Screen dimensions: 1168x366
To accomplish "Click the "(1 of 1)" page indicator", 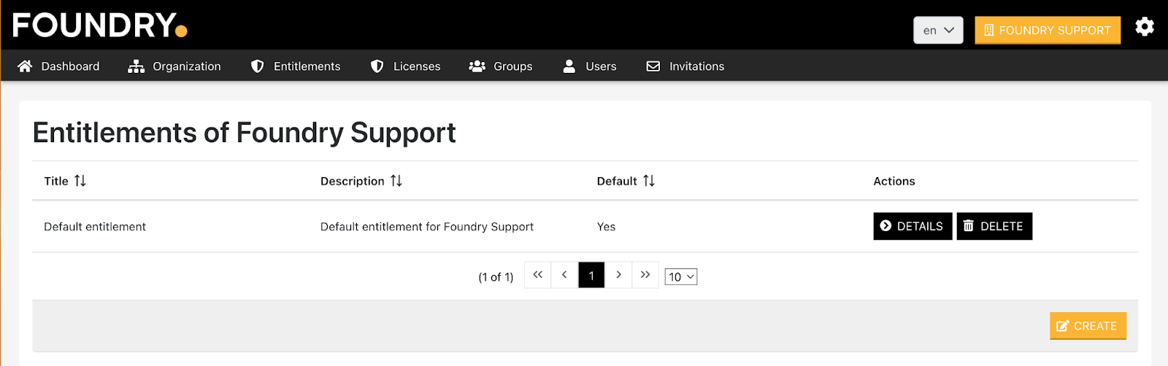I will click(x=496, y=277).
